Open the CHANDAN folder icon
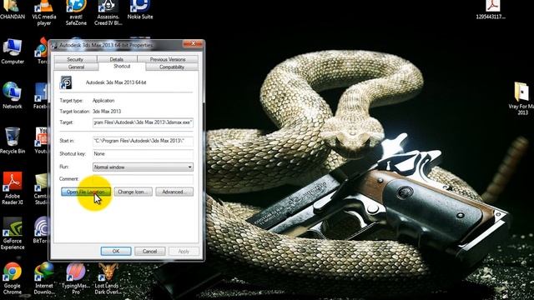The width and height of the screenshot is (534, 300). tap(13, 10)
